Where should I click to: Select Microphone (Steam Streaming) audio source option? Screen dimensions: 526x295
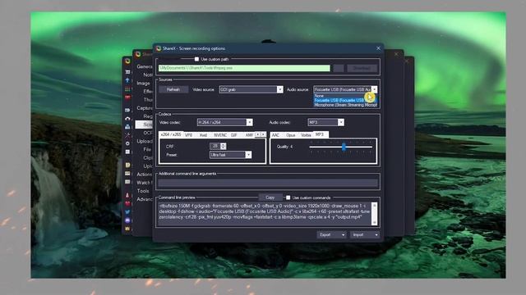pos(345,105)
